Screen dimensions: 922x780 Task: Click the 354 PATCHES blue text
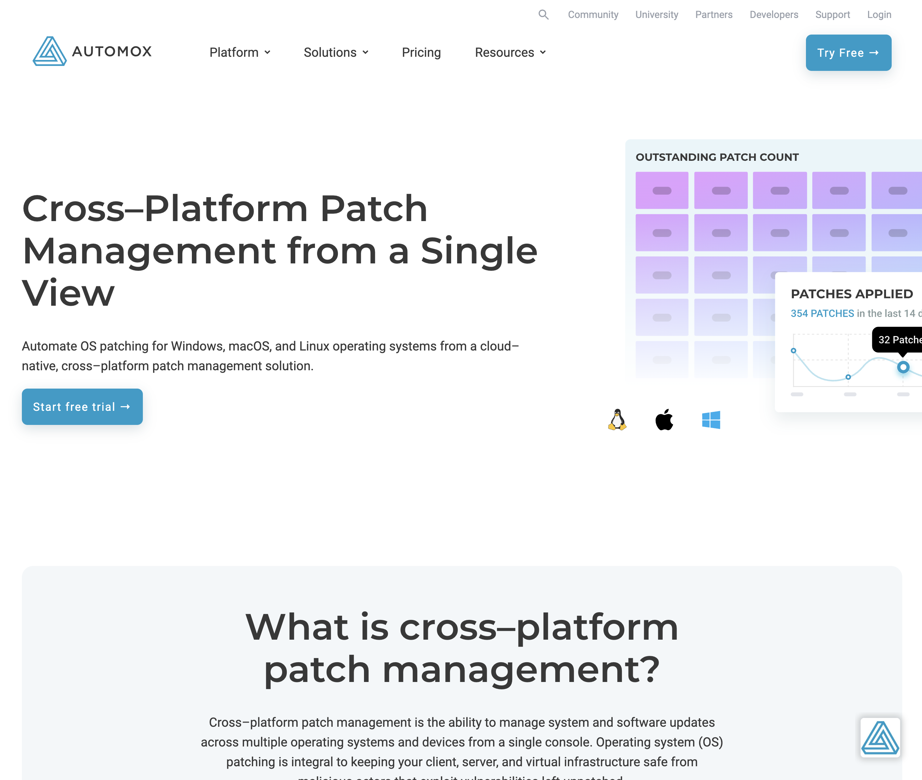822,313
